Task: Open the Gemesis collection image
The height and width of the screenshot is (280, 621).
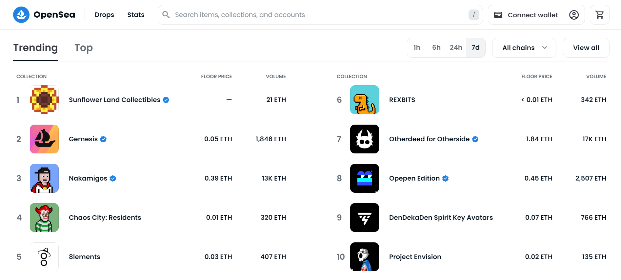Action: [x=44, y=139]
